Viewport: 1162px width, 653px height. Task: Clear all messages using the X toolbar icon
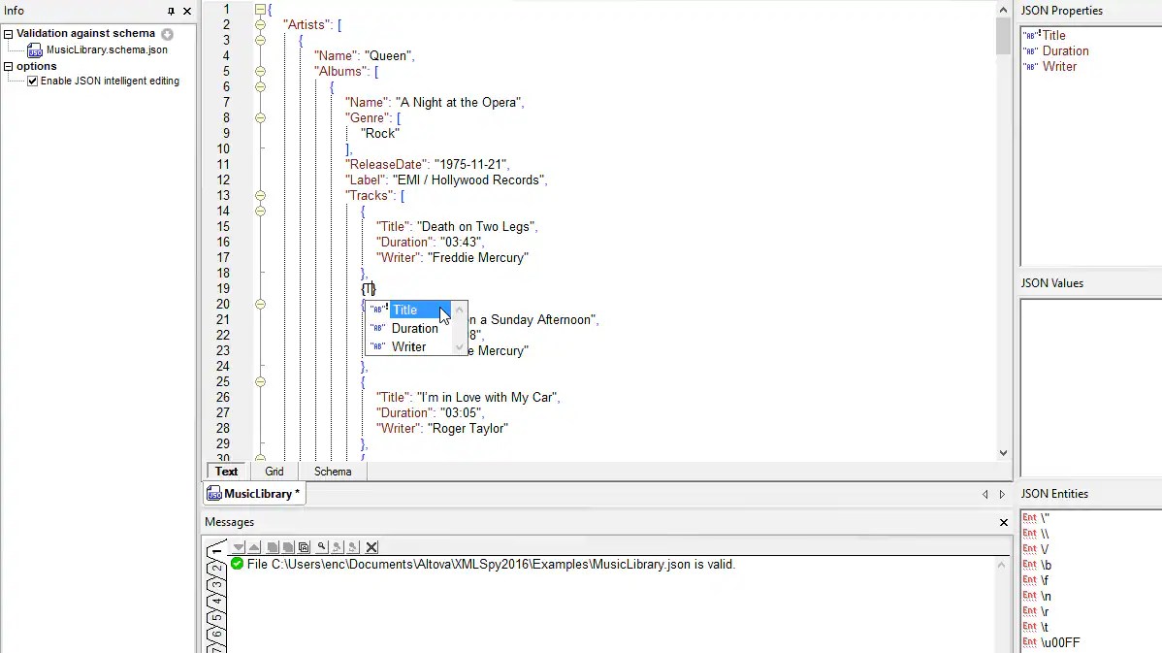371,546
